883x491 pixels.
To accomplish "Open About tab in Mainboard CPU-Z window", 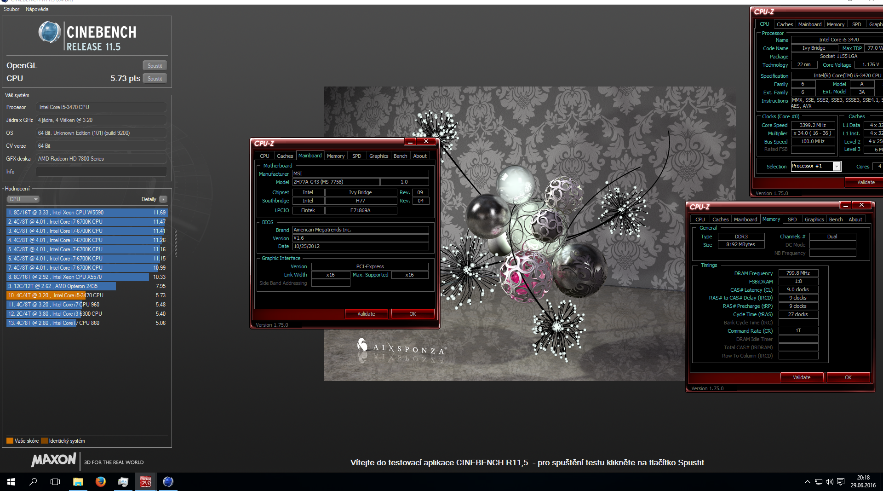I will (419, 156).
